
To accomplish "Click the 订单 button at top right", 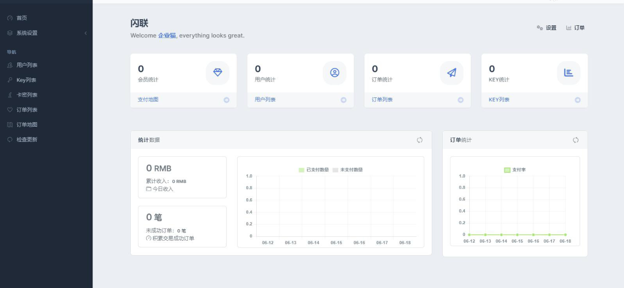I will pyautogui.click(x=575, y=28).
